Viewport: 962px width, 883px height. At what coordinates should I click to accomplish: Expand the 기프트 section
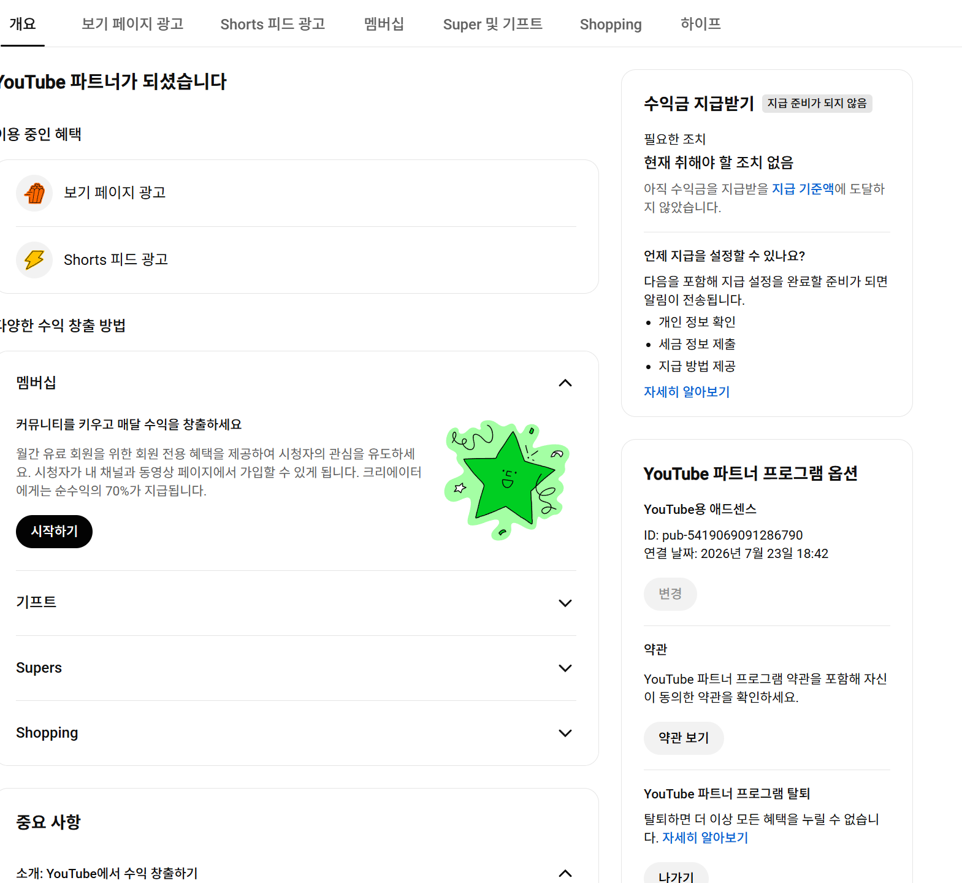click(x=296, y=603)
